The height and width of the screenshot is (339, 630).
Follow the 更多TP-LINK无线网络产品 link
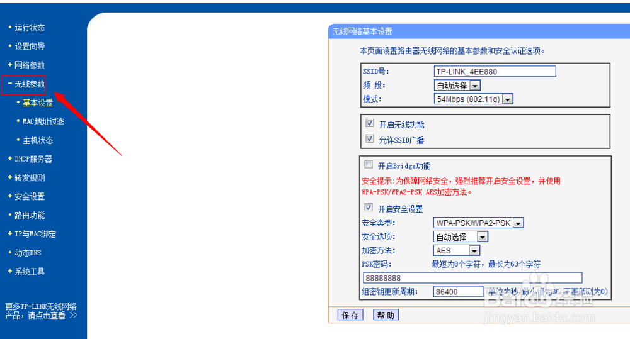(x=41, y=311)
